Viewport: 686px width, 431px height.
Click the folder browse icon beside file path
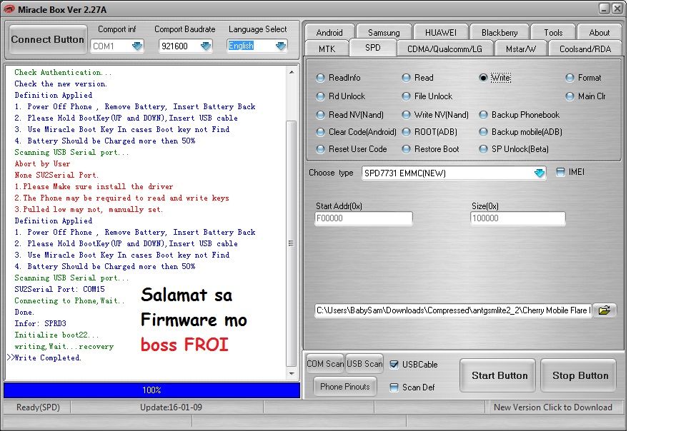click(605, 310)
